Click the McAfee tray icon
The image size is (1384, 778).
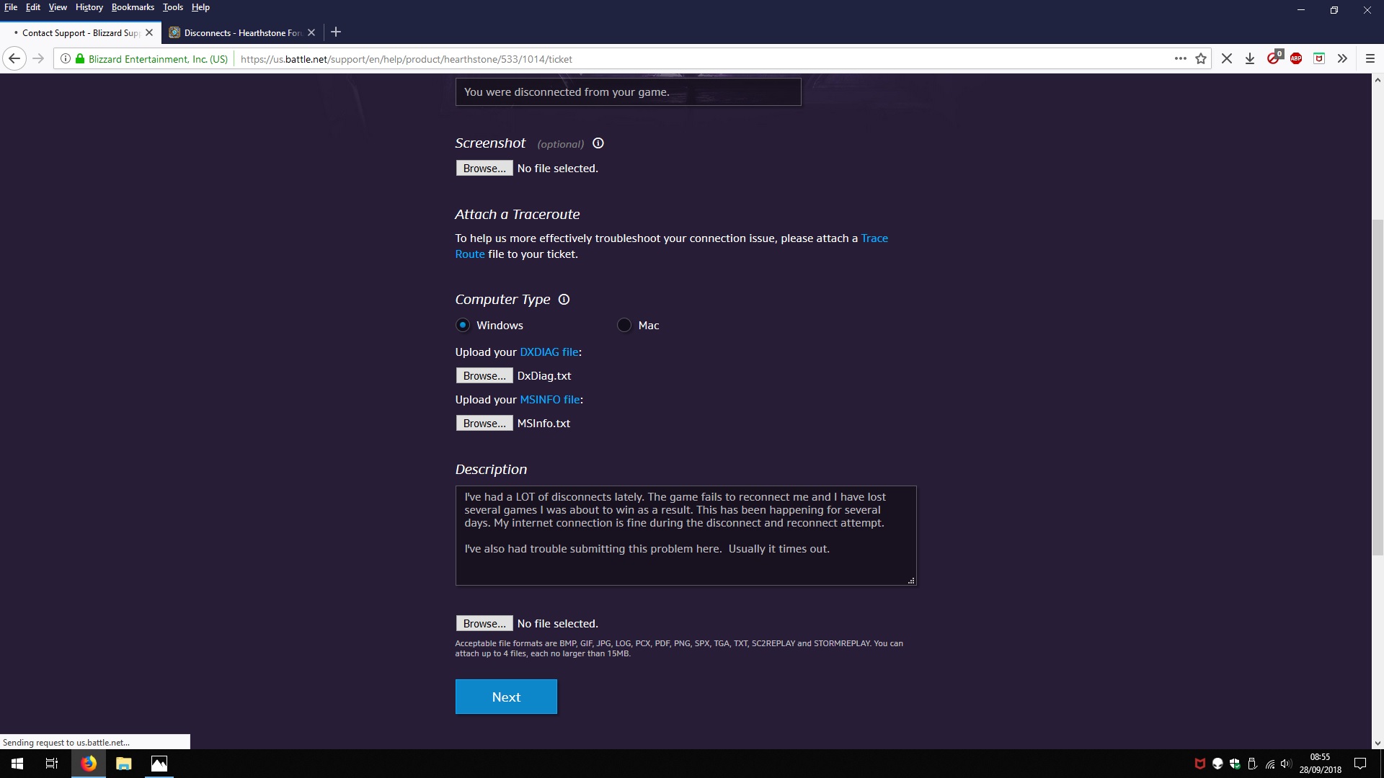click(x=1200, y=764)
